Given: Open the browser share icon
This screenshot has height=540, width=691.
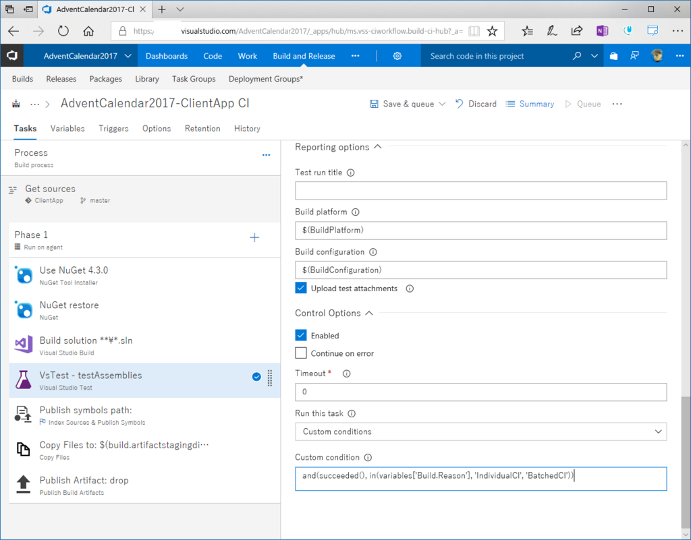Looking at the screenshot, I should pos(576,30).
